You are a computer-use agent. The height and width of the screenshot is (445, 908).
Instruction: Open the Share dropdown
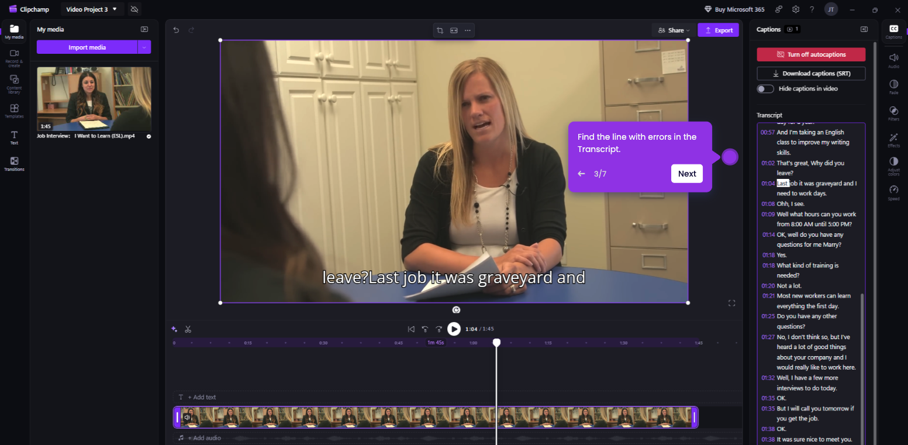674,30
